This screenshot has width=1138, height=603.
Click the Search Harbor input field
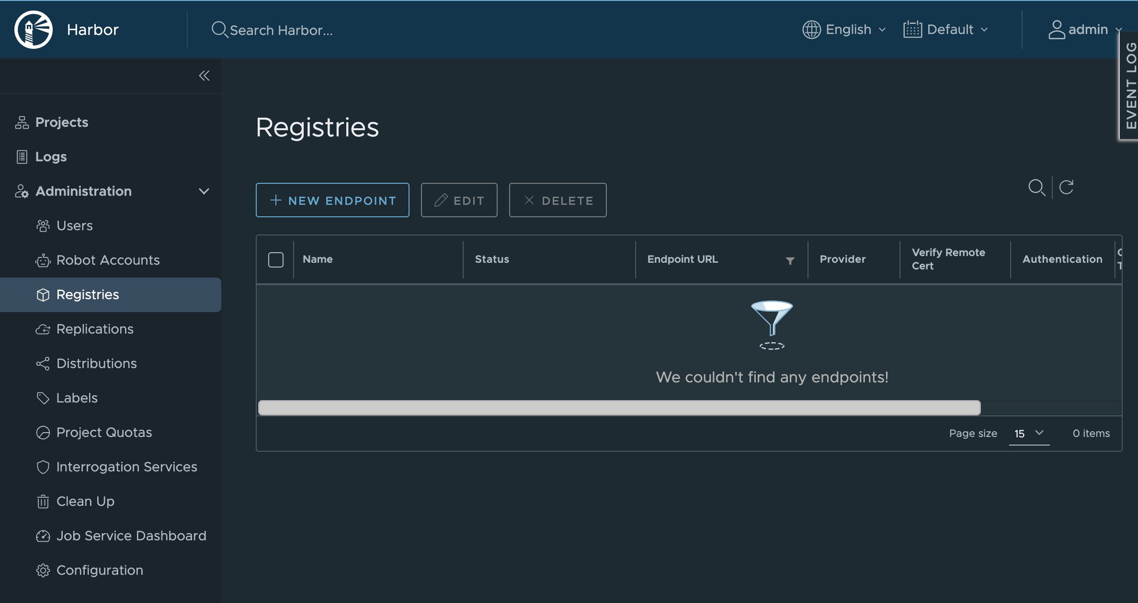tap(281, 30)
